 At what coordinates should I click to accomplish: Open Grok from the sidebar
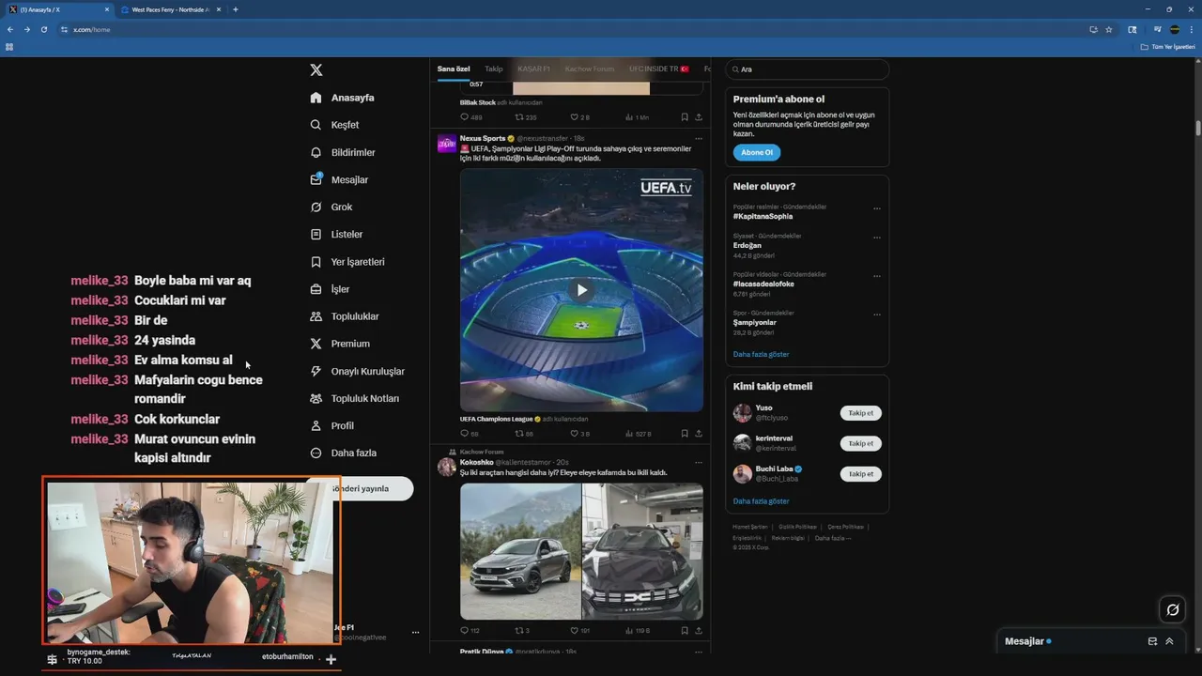click(331, 207)
